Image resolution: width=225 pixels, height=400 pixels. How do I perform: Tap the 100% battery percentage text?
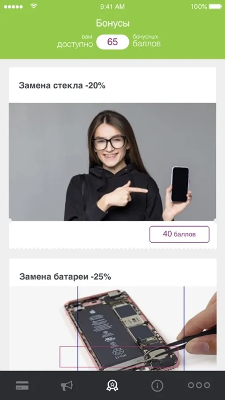click(x=199, y=7)
